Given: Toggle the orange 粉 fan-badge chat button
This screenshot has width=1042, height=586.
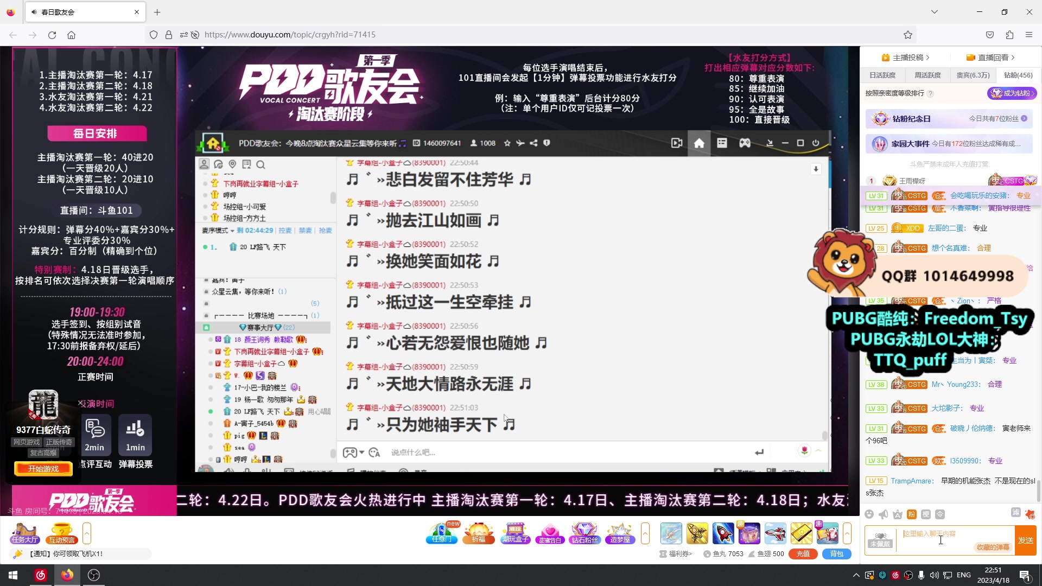Looking at the screenshot, I should pyautogui.click(x=912, y=514).
